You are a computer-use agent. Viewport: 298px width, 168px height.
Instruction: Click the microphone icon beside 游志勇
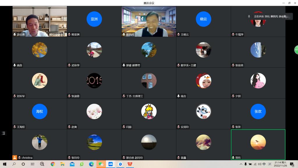[x=15, y=34]
